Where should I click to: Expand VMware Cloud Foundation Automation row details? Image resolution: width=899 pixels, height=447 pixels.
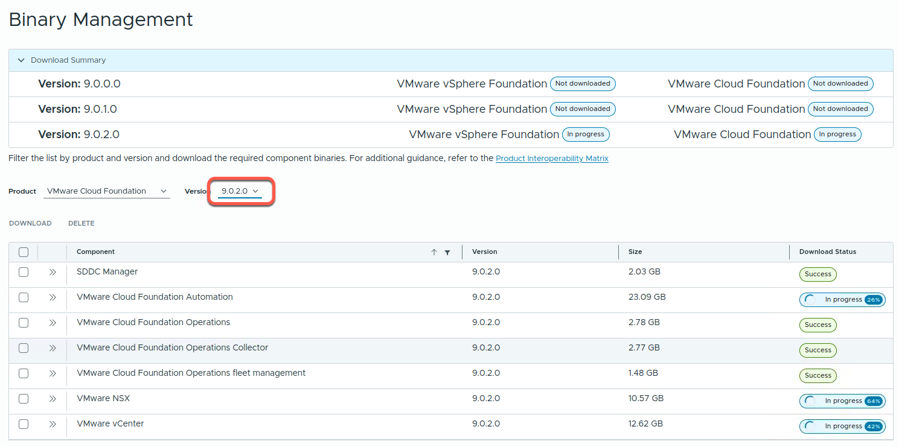(53, 297)
